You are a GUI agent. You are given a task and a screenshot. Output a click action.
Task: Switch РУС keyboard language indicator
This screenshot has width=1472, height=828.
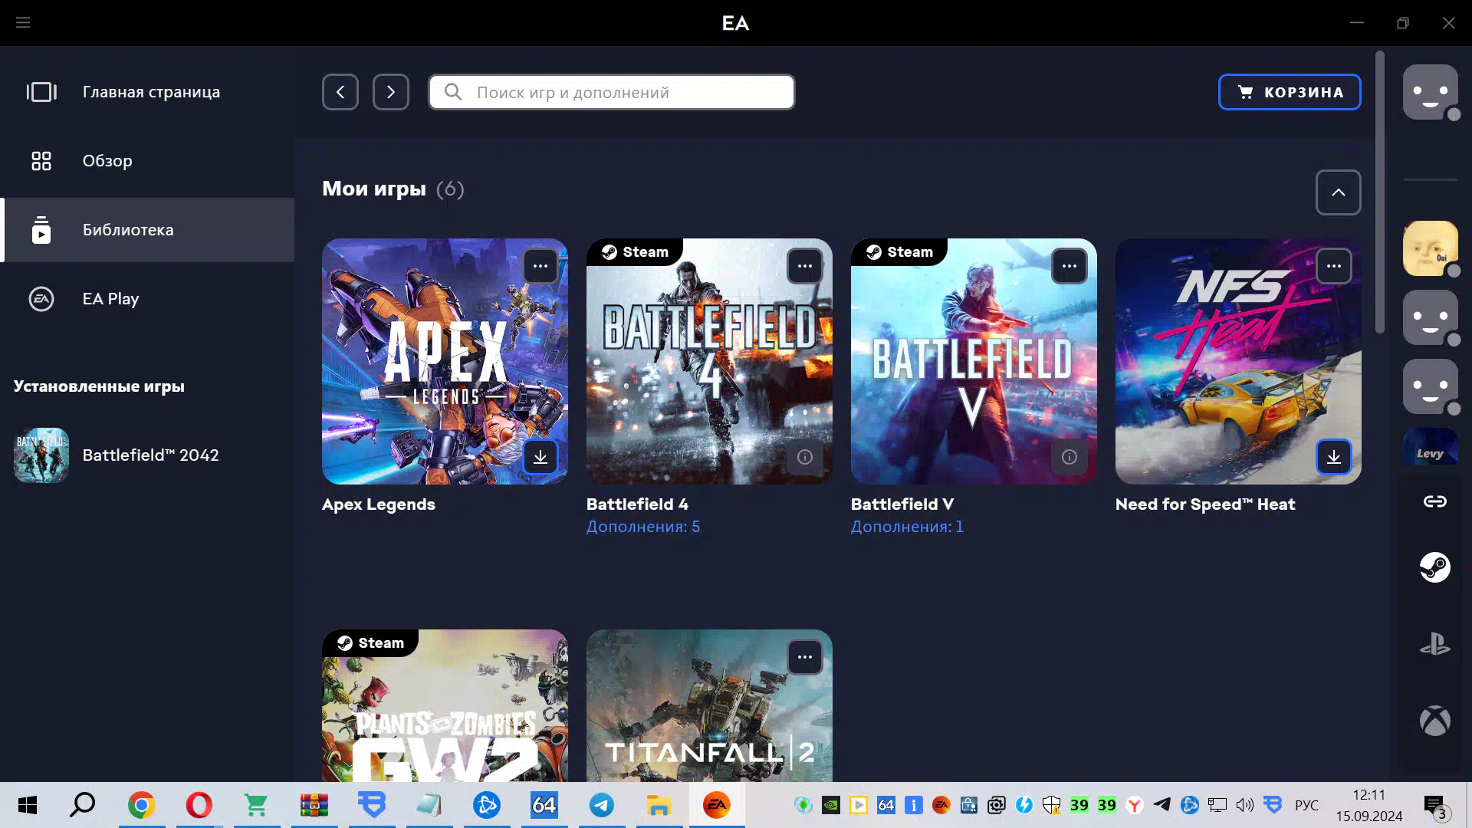pos(1306,805)
